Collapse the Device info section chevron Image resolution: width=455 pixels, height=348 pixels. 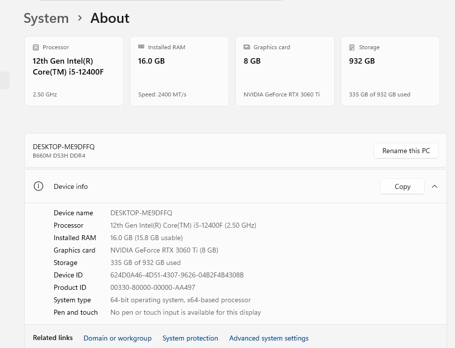435,186
